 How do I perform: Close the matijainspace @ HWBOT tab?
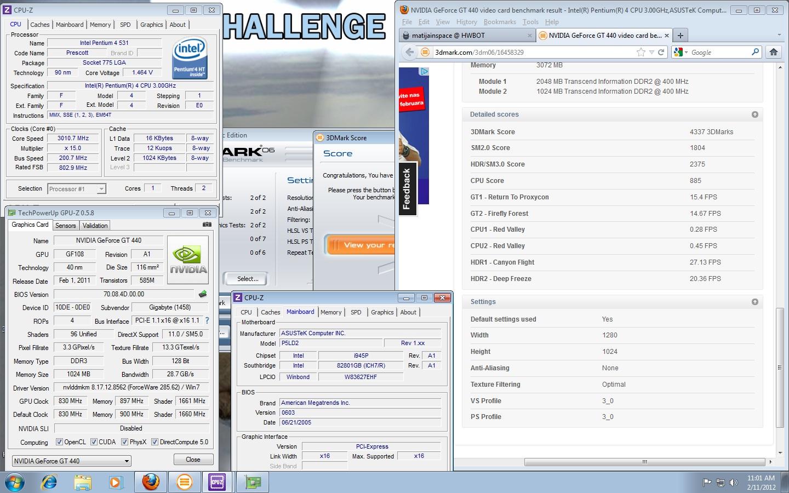click(x=529, y=36)
